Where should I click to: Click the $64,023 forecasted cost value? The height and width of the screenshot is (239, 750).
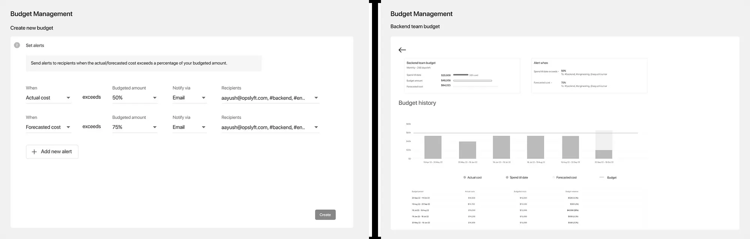point(446,85)
